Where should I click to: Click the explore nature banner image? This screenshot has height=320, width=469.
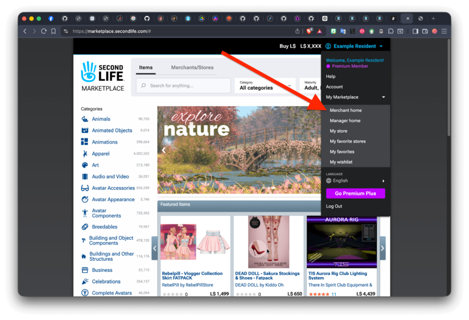239,150
